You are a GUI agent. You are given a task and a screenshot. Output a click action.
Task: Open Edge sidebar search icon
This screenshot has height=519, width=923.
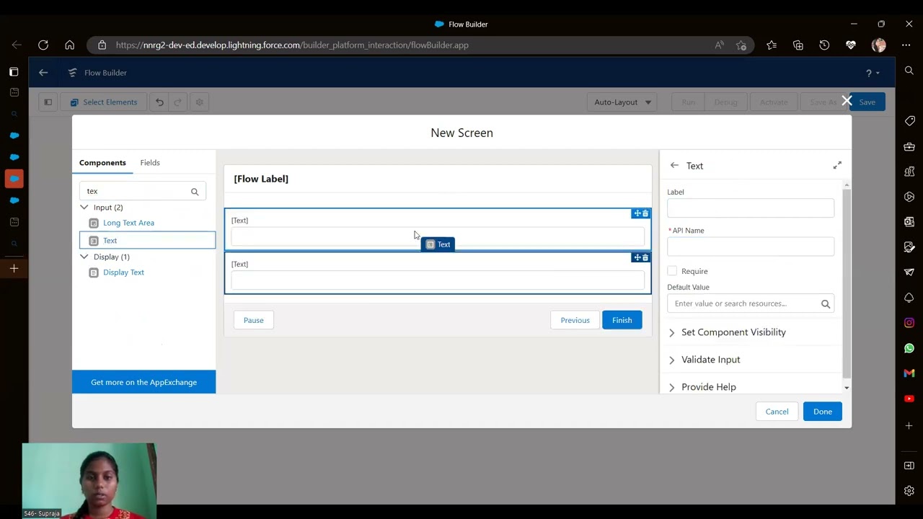[909, 71]
